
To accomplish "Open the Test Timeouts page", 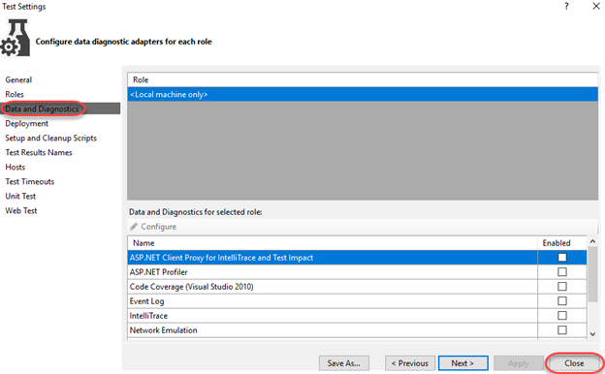I will pos(30,181).
